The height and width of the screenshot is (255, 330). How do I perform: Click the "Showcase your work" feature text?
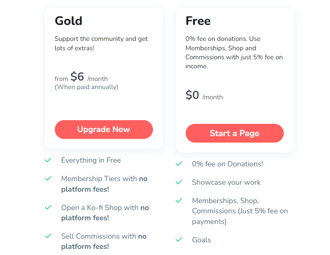(226, 182)
